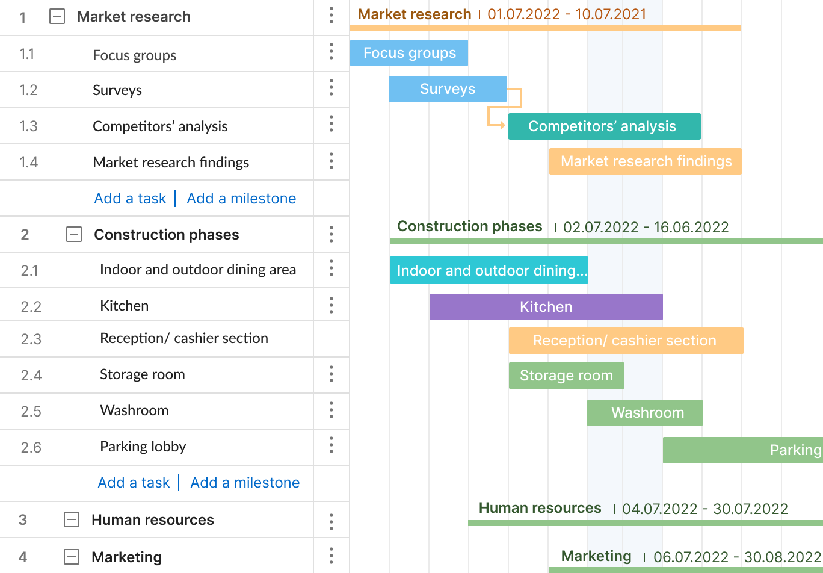Open the options menu for Market research
Image resolution: width=823 pixels, height=573 pixels.
(x=331, y=16)
